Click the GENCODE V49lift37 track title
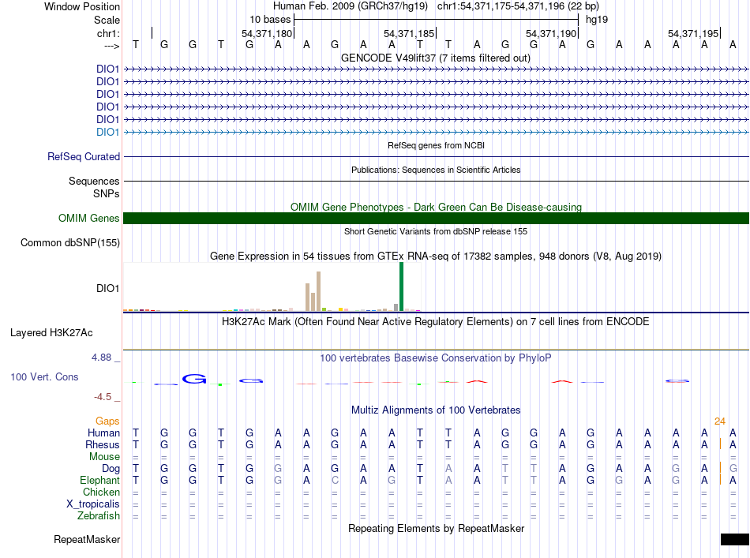Image resolution: width=750 pixels, height=558 pixels. [436, 58]
